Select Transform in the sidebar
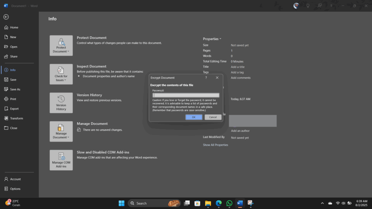Viewport: 372px width, 209px height. pos(16,119)
